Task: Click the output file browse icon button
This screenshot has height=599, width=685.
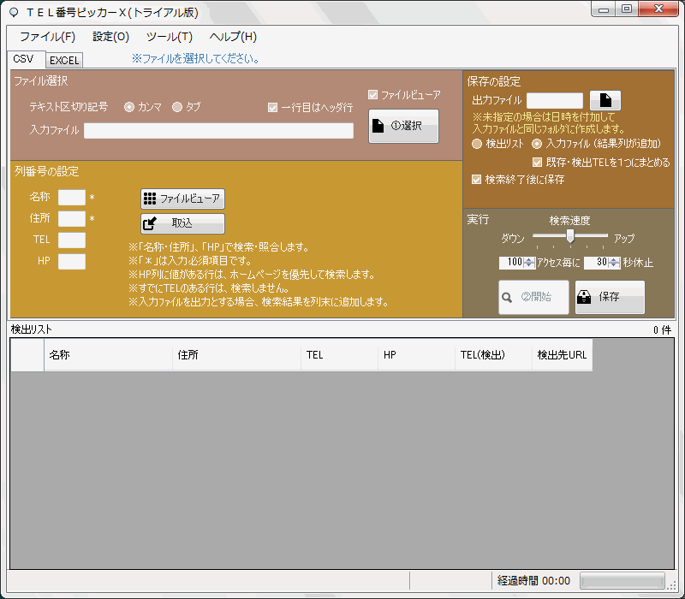Action: pyautogui.click(x=605, y=100)
